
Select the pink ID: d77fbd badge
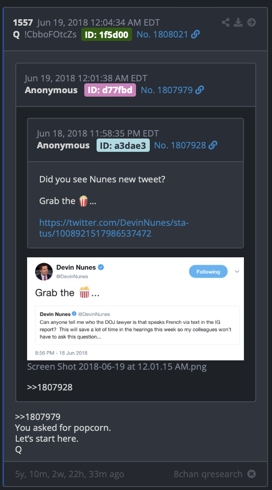click(x=110, y=90)
